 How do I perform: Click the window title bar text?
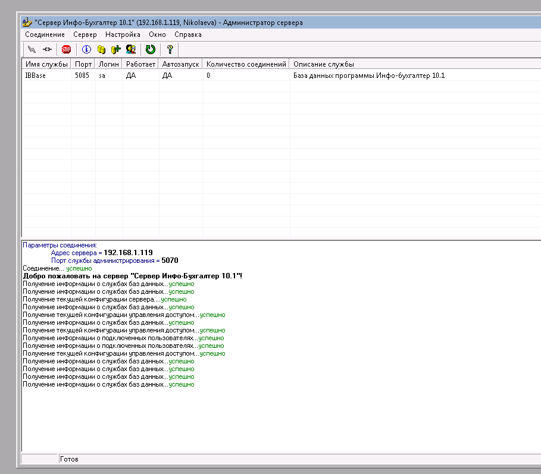pyautogui.click(x=168, y=23)
